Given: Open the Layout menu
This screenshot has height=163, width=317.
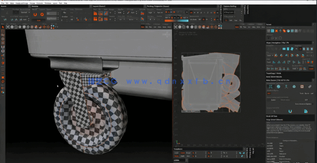Looking at the screenshot, I should pos(55,4).
